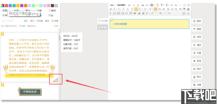Apply superscript formatting
Viewport: 217px width, 104px height.
172,5
